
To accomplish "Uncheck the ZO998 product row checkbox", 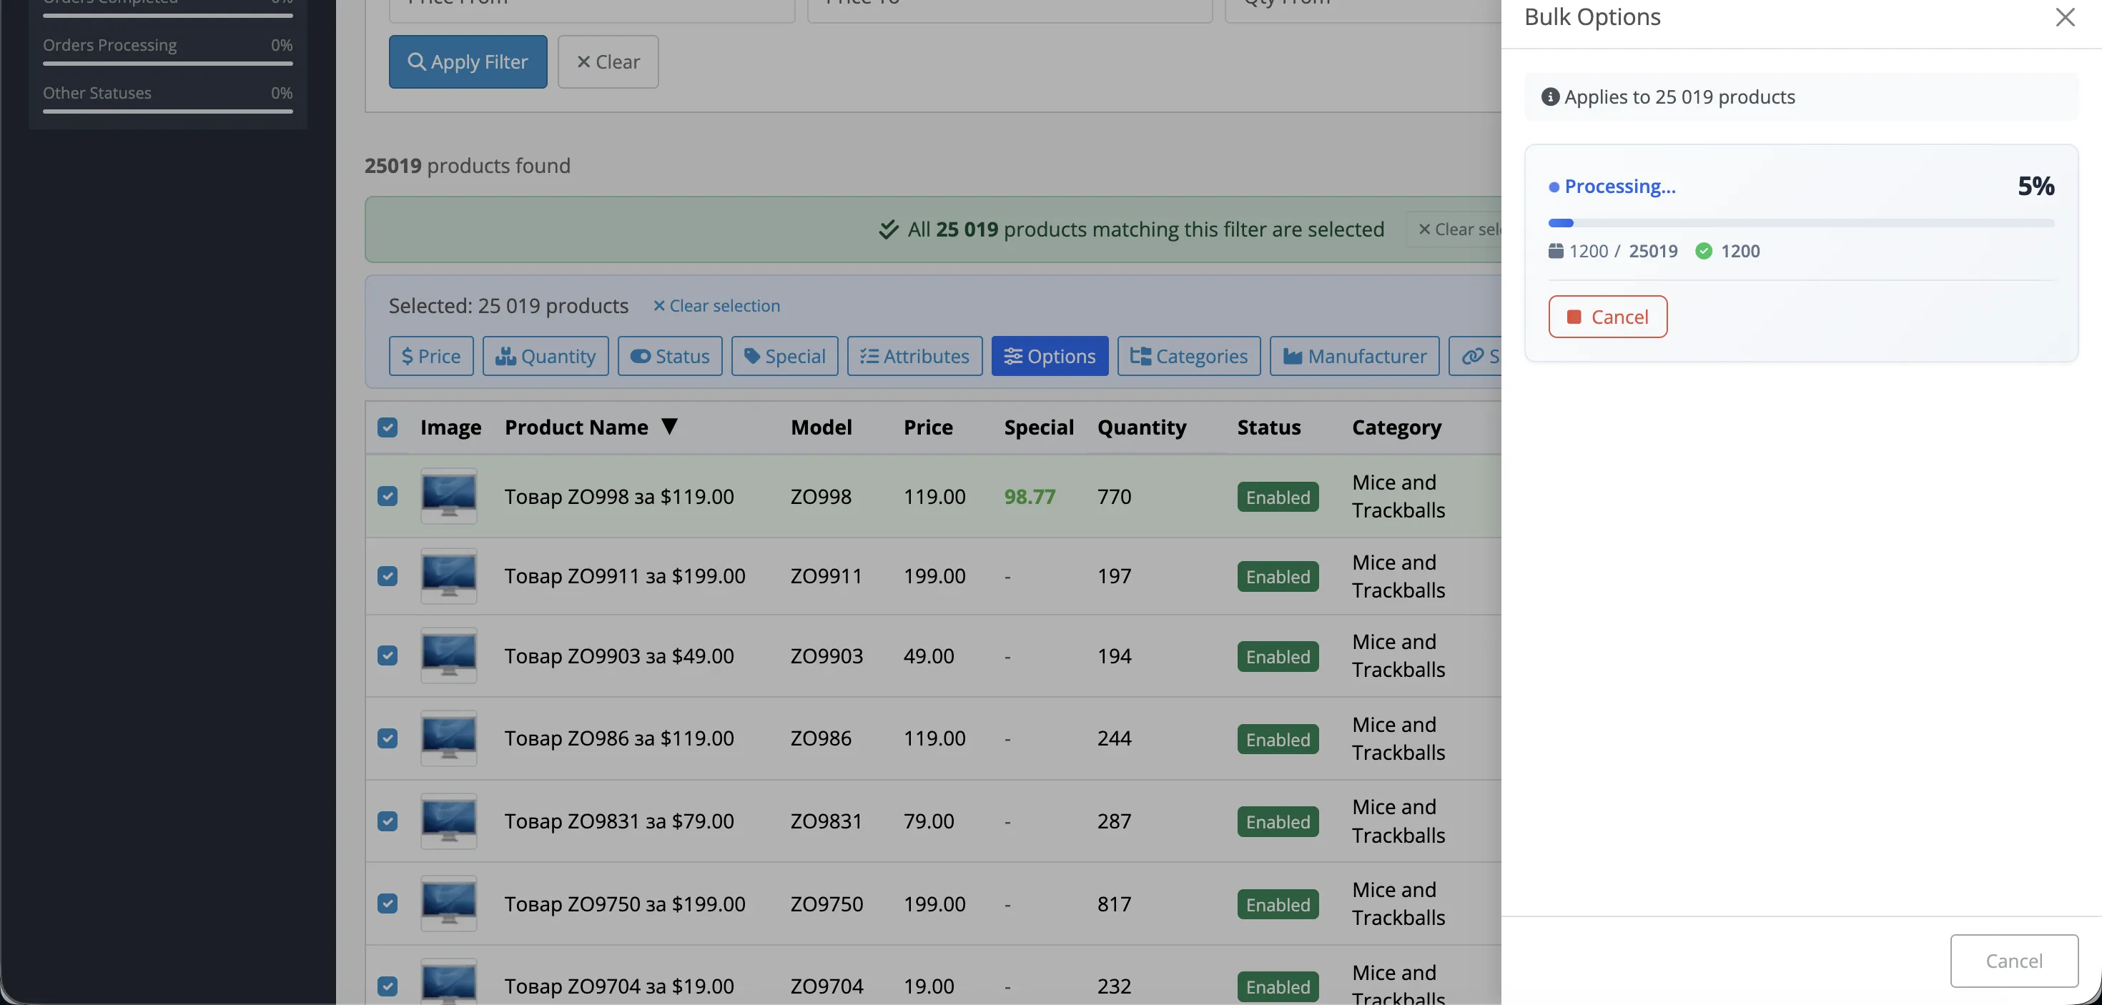I will tap(388, 496).
